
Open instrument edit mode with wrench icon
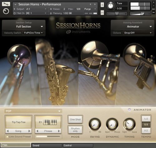pos(6,4)
